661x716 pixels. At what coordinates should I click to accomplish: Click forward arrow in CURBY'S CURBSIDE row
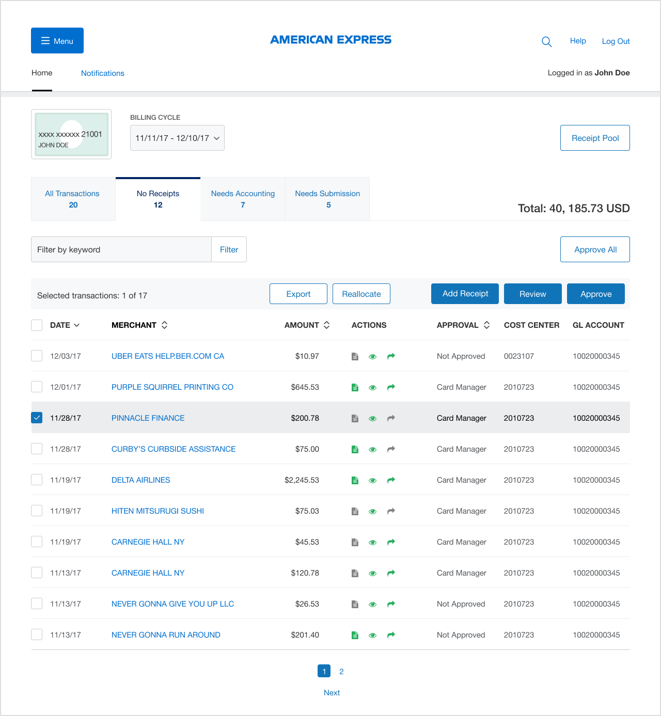point(391,449)
